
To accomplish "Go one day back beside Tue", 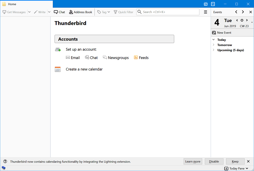I will (x=237, y=20).
